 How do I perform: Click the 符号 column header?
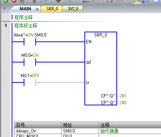[x=38, y=125]
